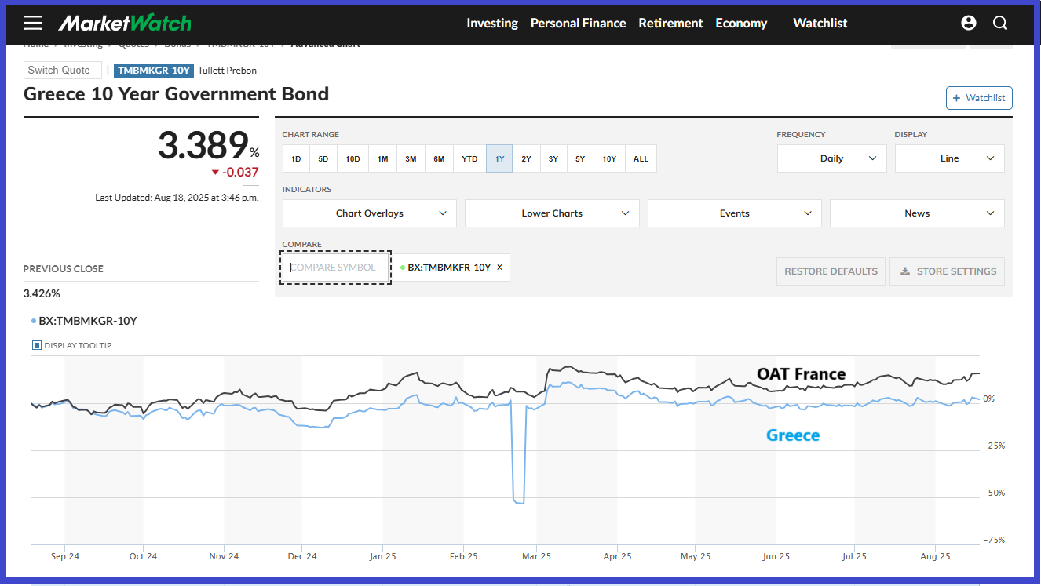This screenshot has height=586, width=1041.
Task: Toggle the Display Tooltip checkbox
Action: (37, 345)
